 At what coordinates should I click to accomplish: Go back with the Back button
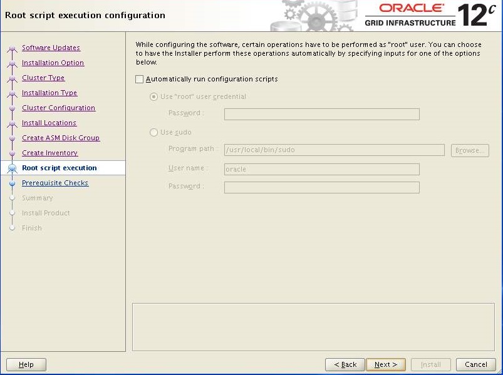click(345, 364)
